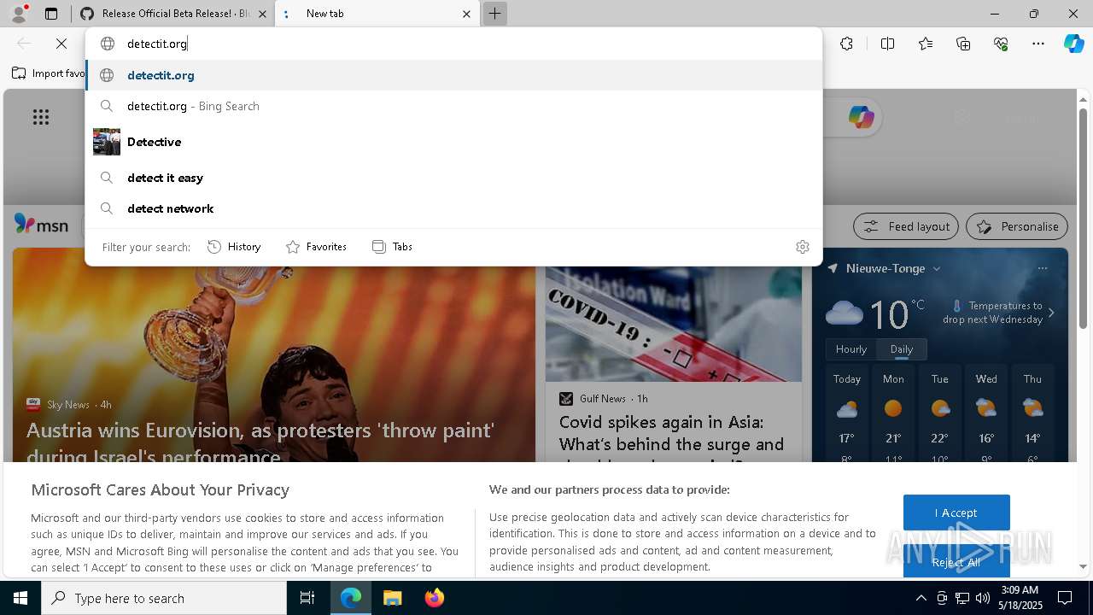
Task: Choose detectit.org Bing Search suggestion
Action: click(x=453, y=106)
